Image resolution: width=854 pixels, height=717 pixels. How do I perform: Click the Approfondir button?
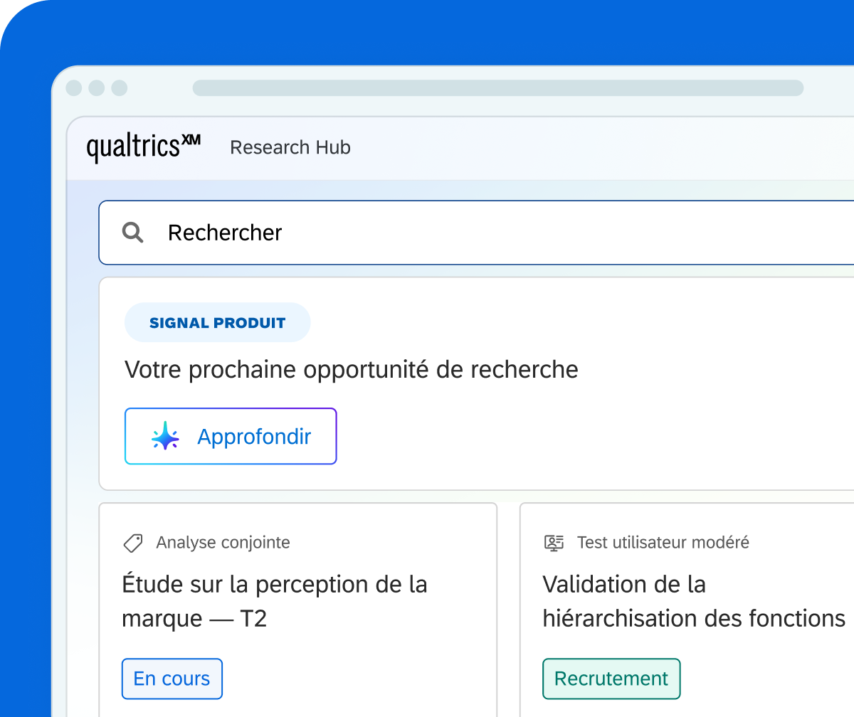pyautogui.click(x=231, y=436)
